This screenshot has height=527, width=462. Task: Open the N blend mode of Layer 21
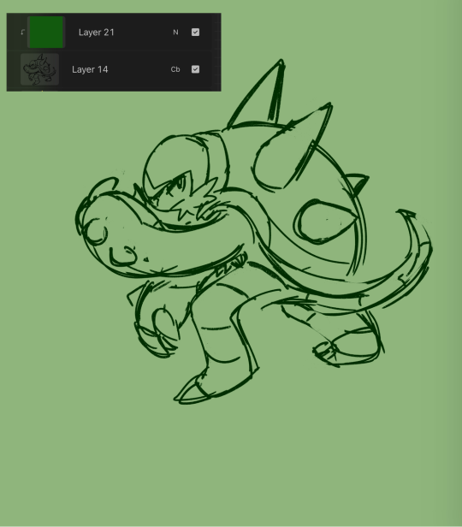click(175, 33)
